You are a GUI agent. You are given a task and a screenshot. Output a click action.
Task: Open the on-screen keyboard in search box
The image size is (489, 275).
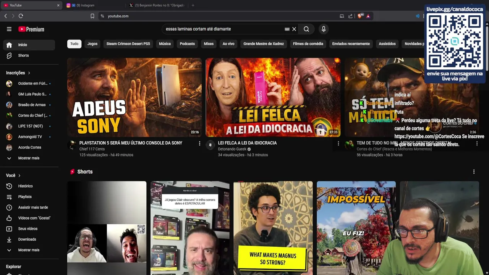click(287, 29)
